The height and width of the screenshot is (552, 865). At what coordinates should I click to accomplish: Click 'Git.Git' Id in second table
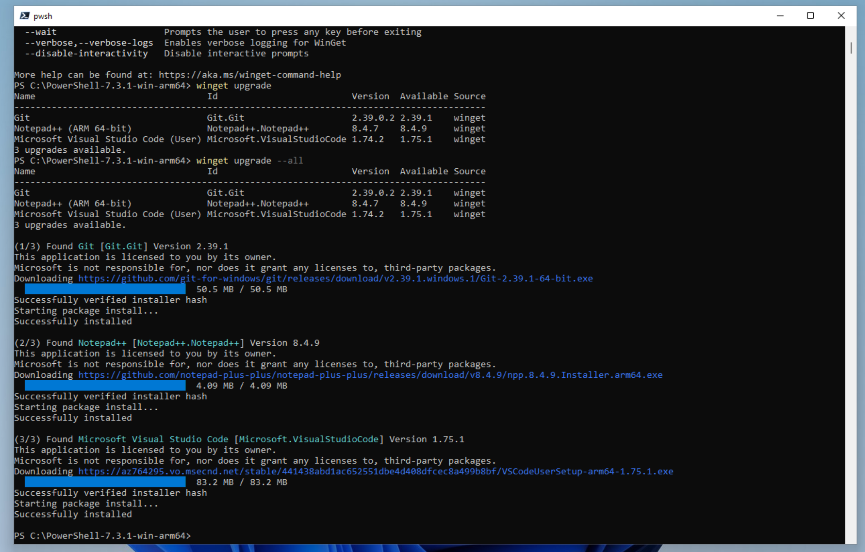coord(225,193)
